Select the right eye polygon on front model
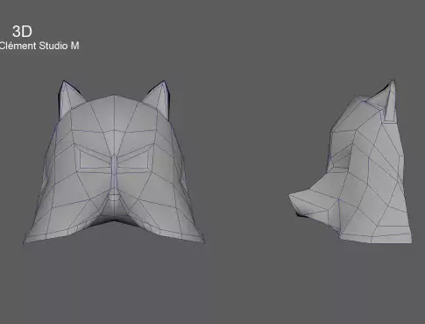 point(134,161)
